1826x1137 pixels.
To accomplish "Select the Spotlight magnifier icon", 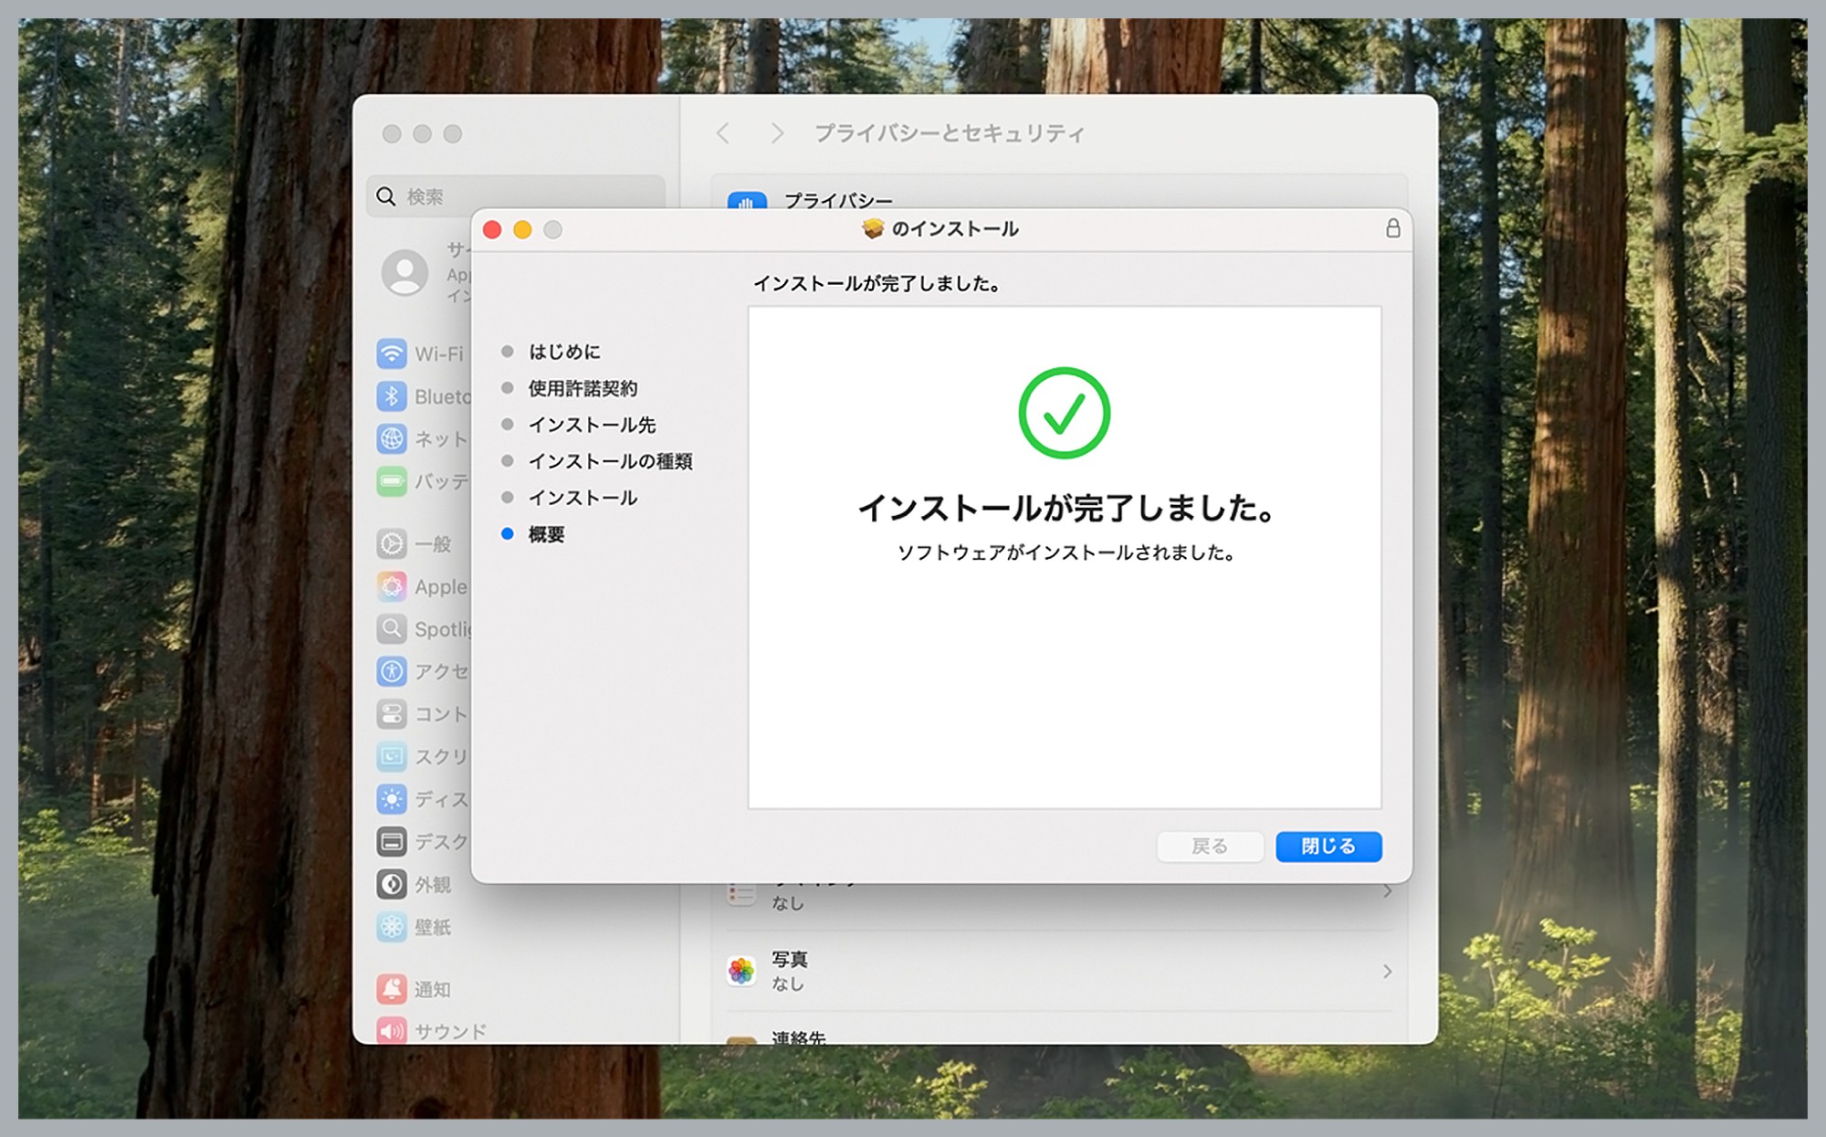I will pyautogui.click(x=392, y=628).
